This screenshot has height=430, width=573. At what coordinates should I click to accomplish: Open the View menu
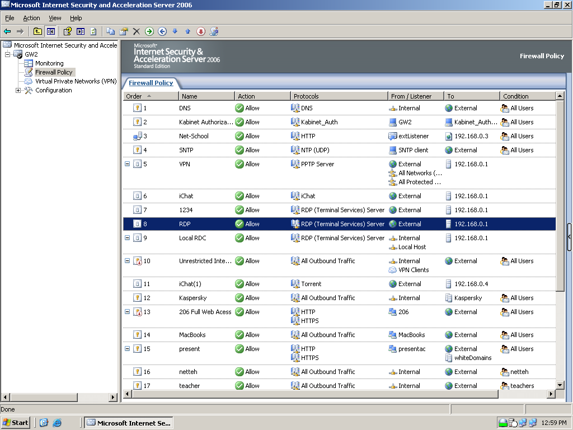pos(55,18)
